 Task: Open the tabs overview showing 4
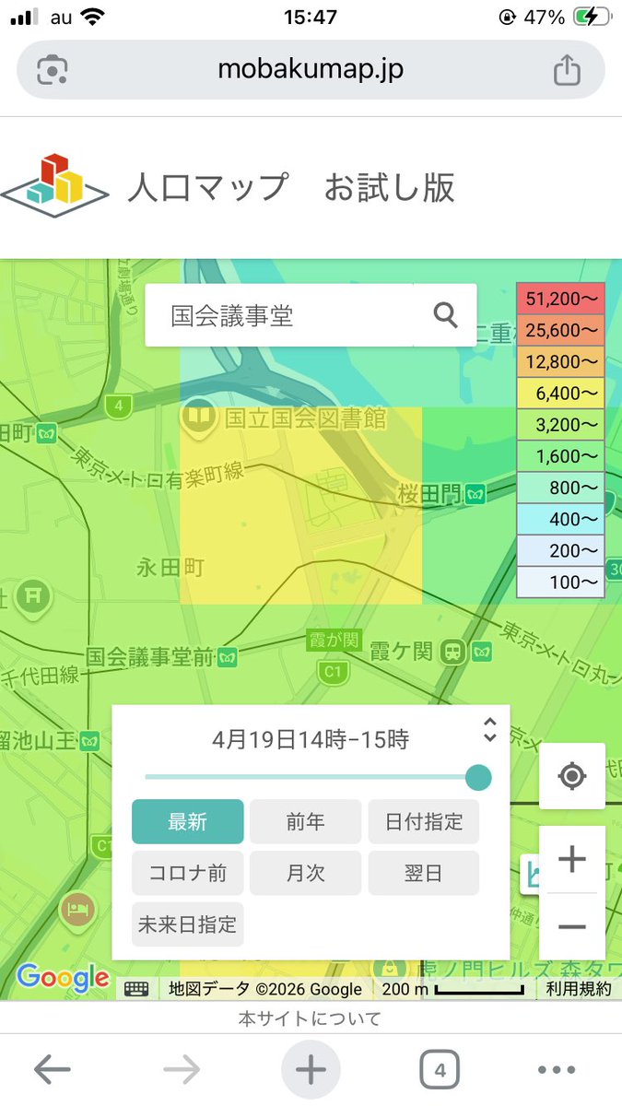440,1070
